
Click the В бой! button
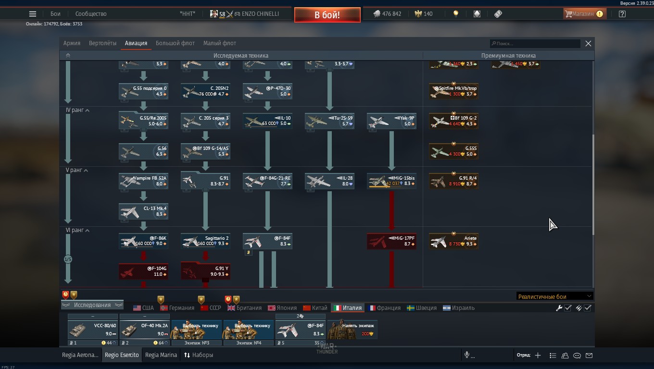327,15
